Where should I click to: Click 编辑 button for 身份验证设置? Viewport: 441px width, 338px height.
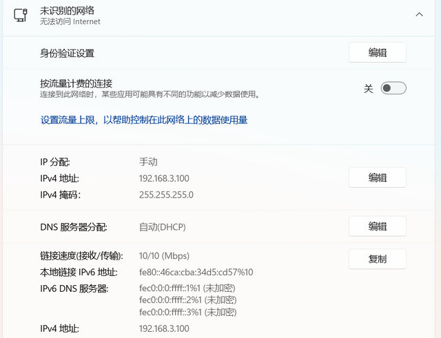377,53
